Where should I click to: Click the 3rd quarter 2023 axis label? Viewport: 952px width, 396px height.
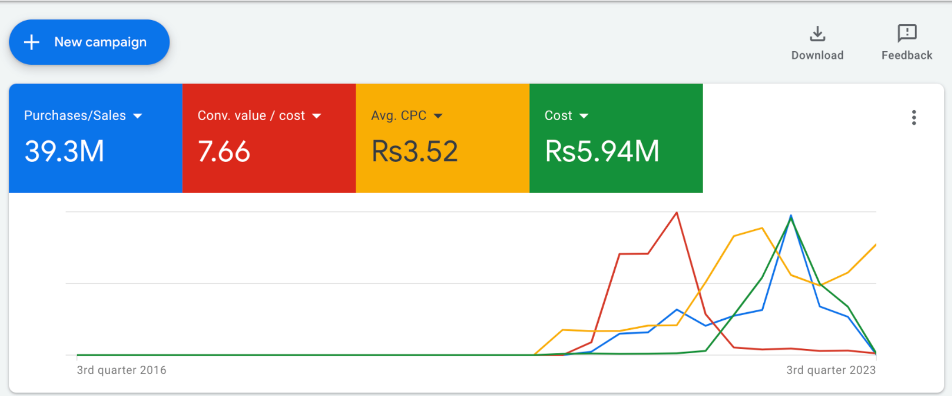tap(830, 369)
